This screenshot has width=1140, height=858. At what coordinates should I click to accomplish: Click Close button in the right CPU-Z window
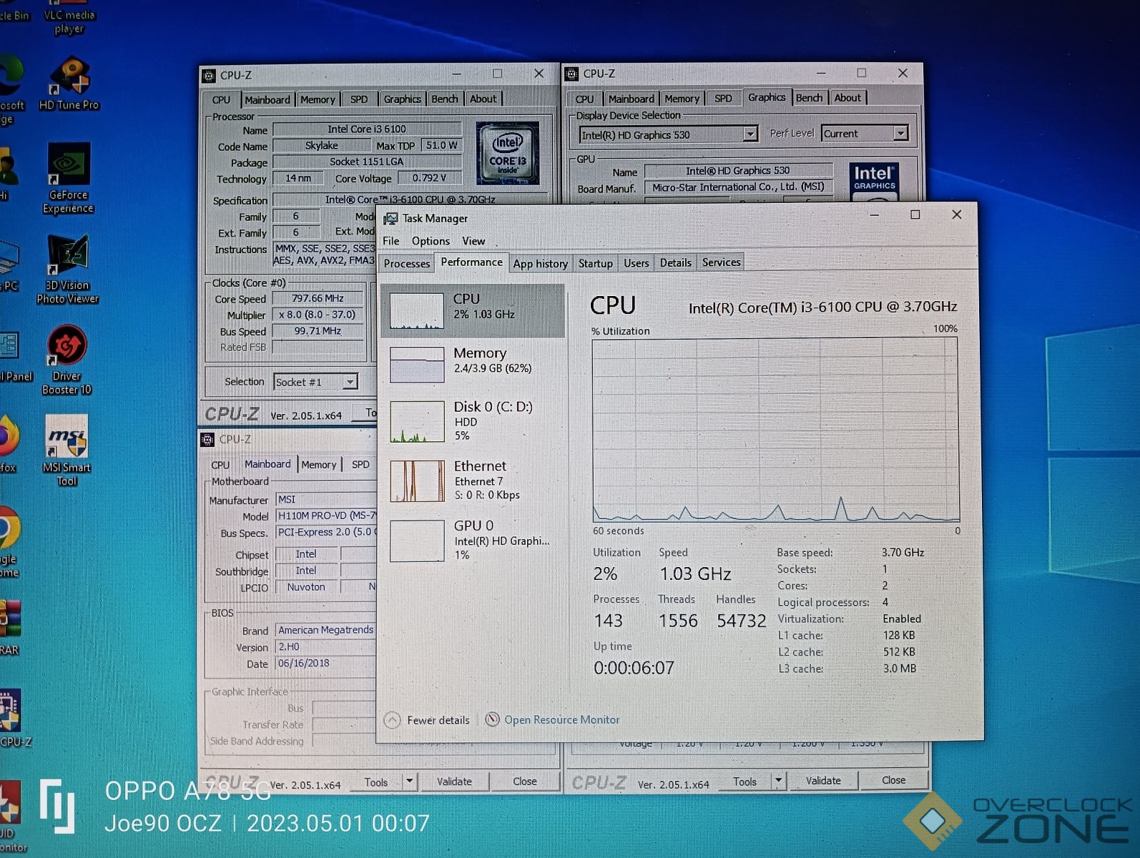893,779
